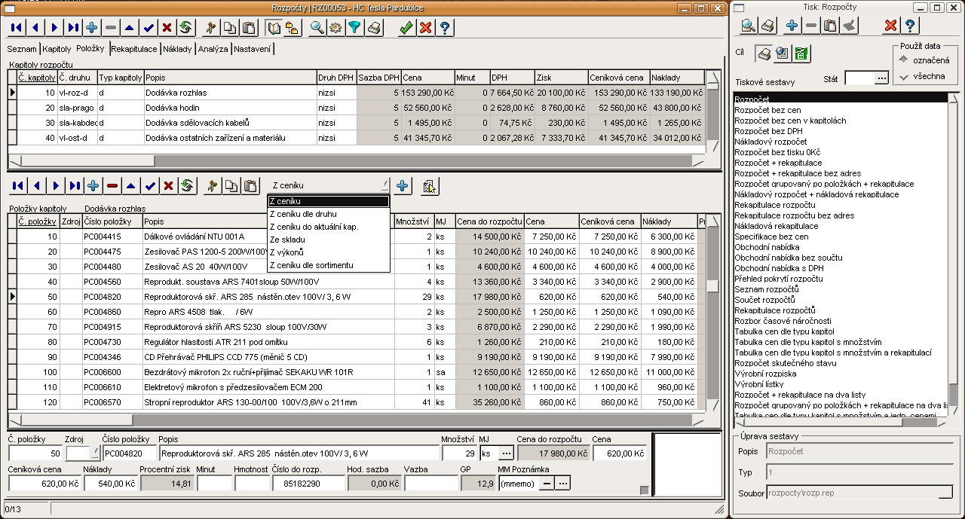Image resolution: width=965 pixels, height=519 pixels.
Task: Click the blue question mark in Tisk window
Action: pos(910,26)
